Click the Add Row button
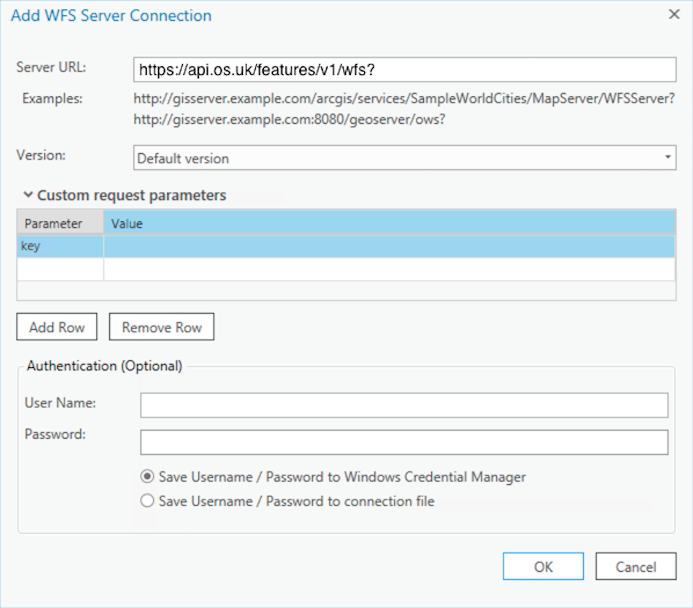This screenshot has width=693, height=608. (x=56, y=326)
